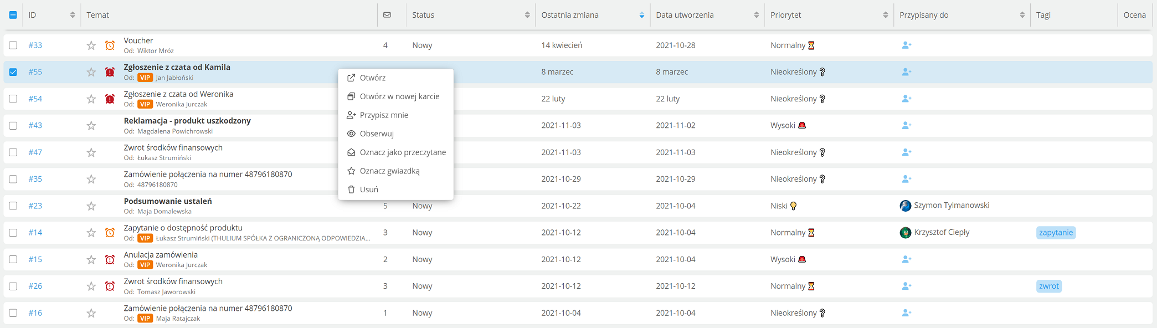The image size is (1157, 328).
Task: Uncheck the selected ticket #55
Action: tap(13, 72)
